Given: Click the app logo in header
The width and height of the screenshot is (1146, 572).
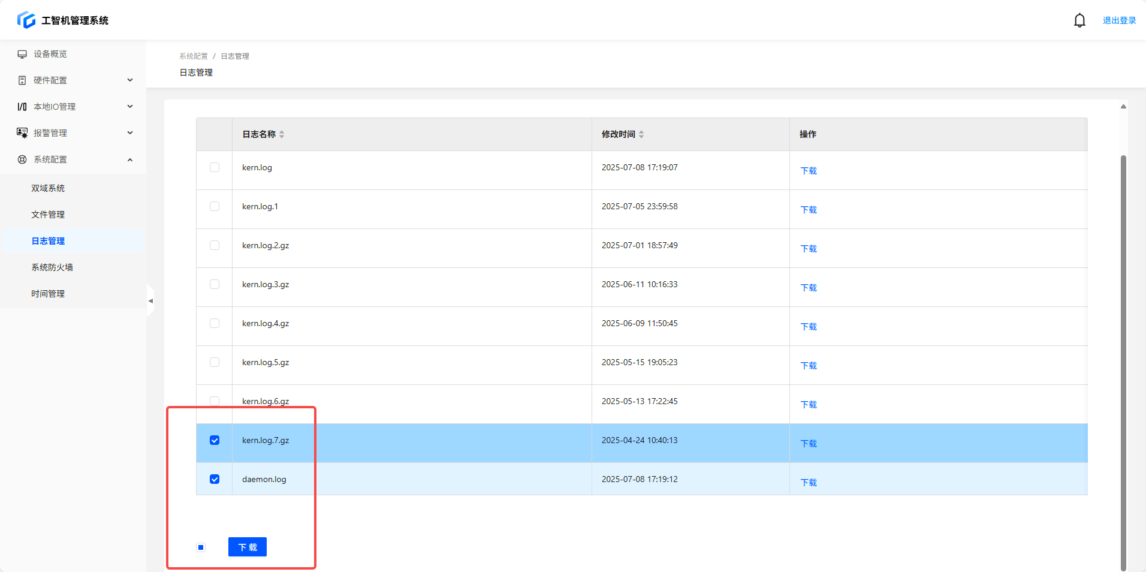Looking at the screenshot, I should (x=26, y=20).
